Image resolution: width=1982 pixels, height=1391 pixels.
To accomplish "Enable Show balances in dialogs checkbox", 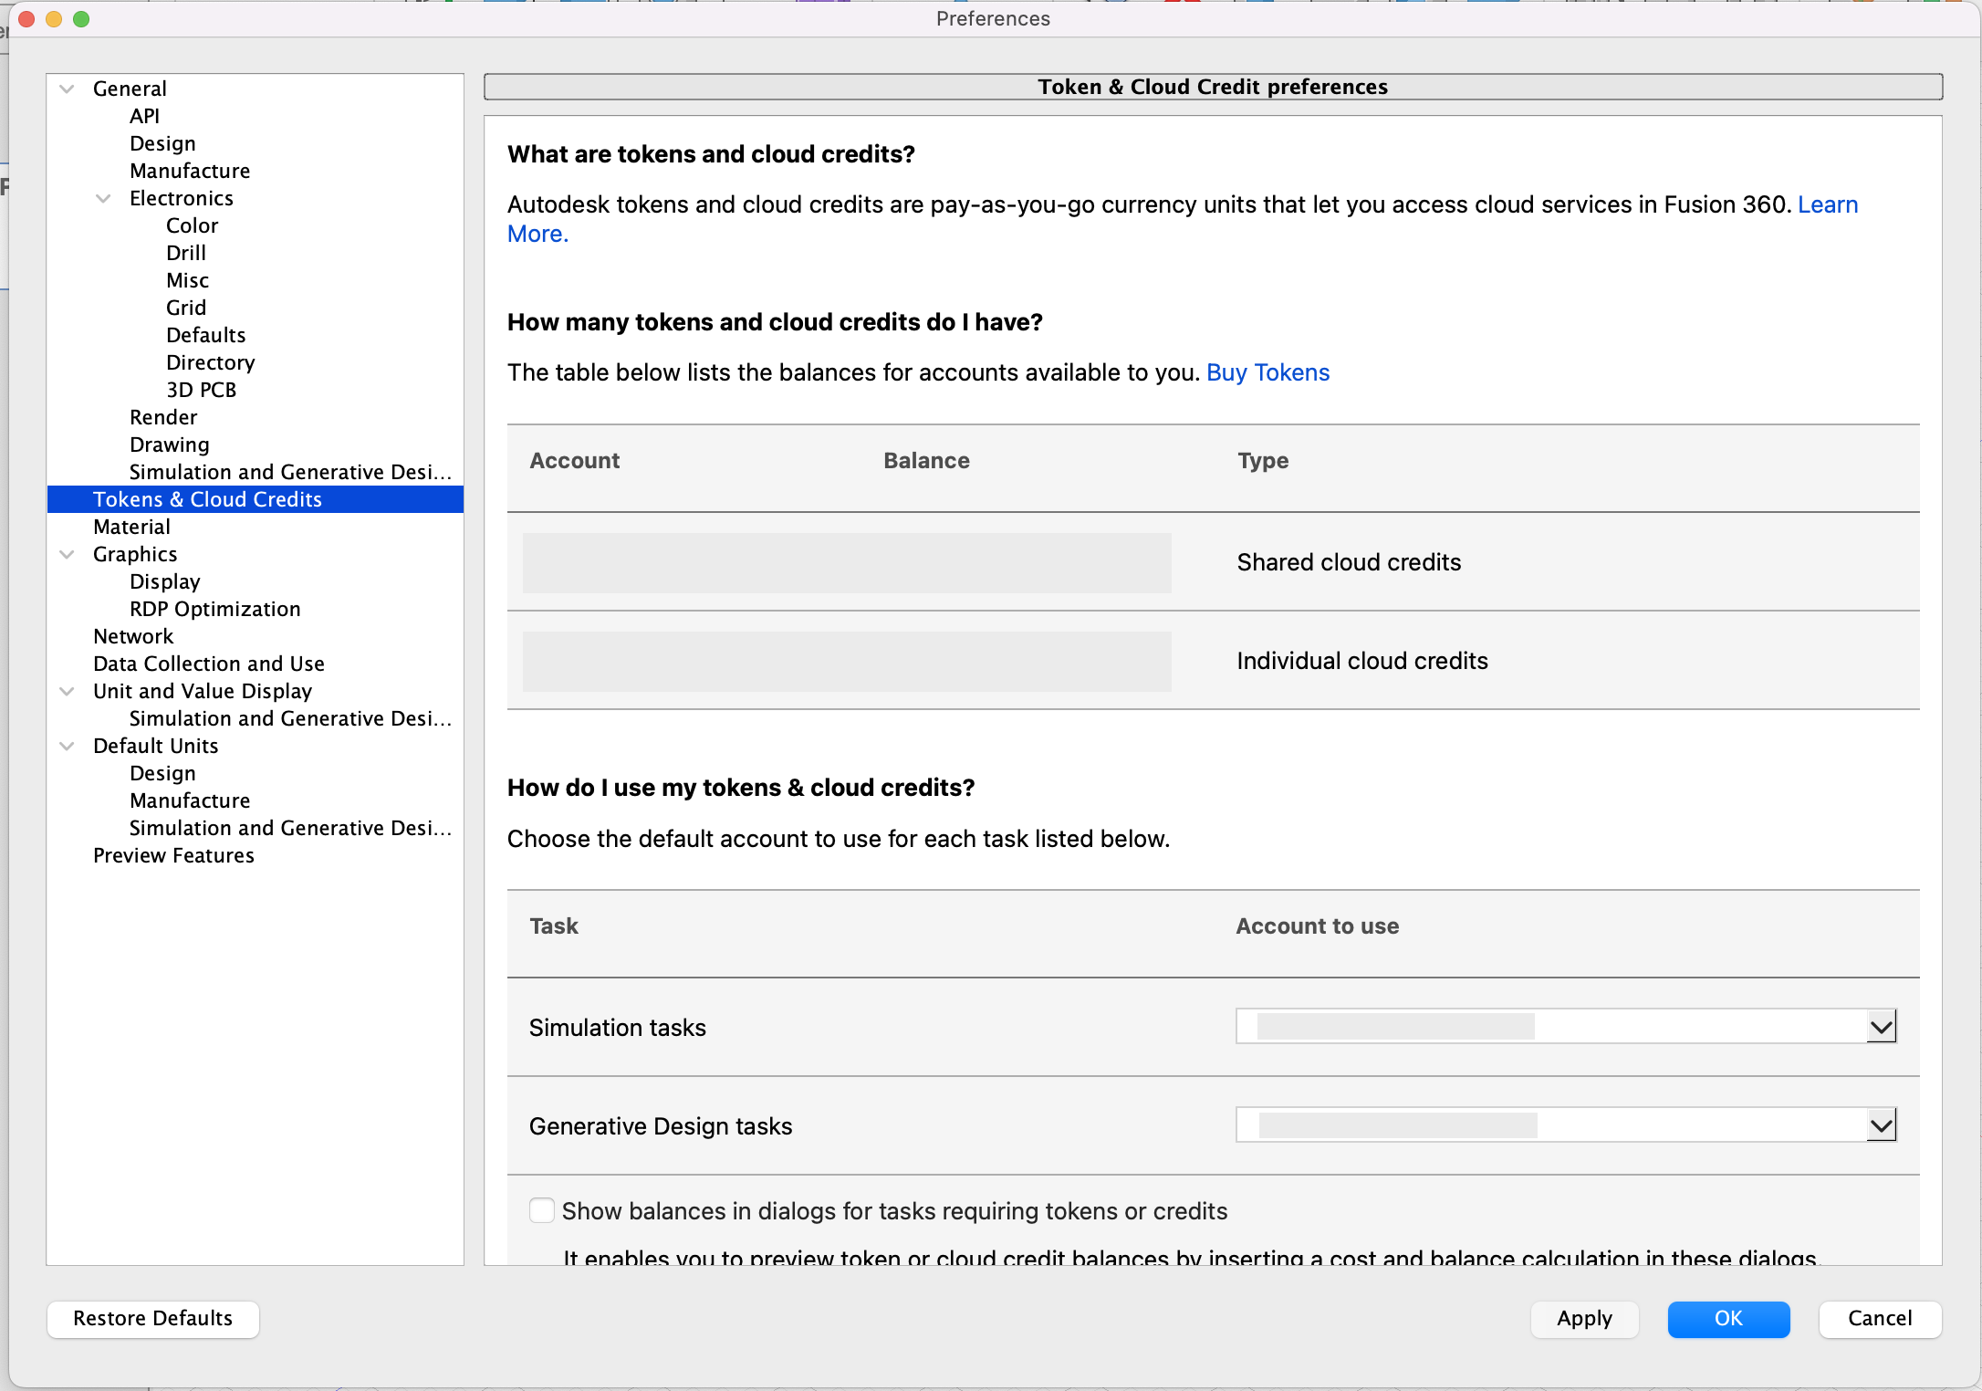I will coord(542,1210).
